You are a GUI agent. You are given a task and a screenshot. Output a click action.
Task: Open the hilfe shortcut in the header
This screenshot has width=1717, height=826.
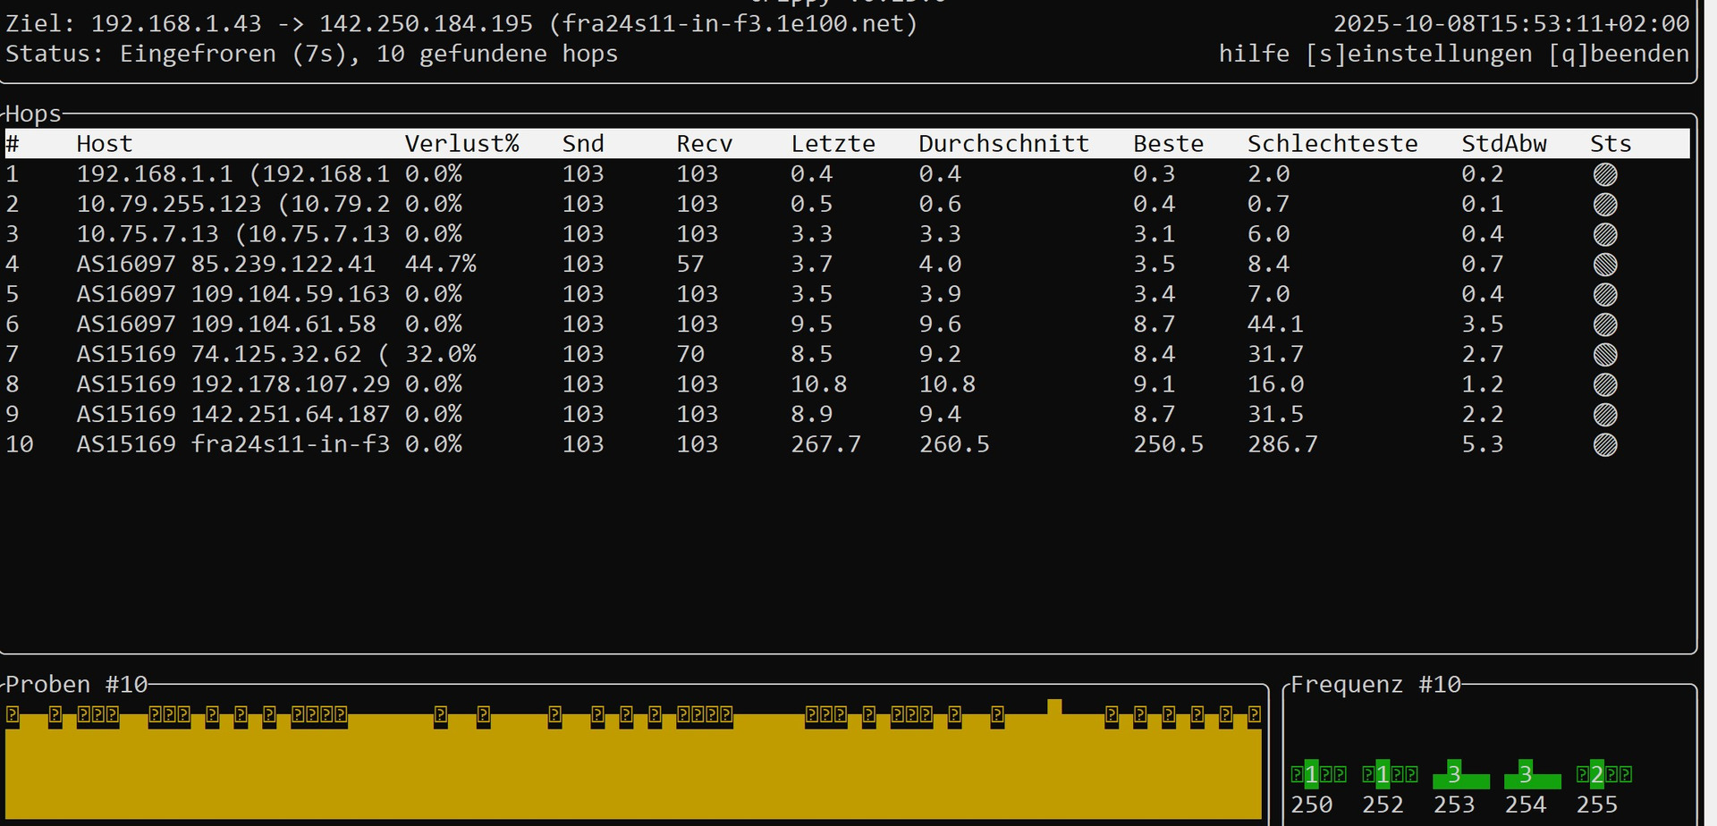coord(1254,54)
